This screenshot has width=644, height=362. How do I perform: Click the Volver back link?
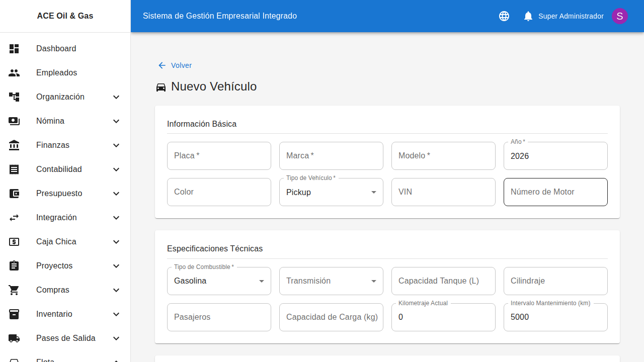click(175, 65)
